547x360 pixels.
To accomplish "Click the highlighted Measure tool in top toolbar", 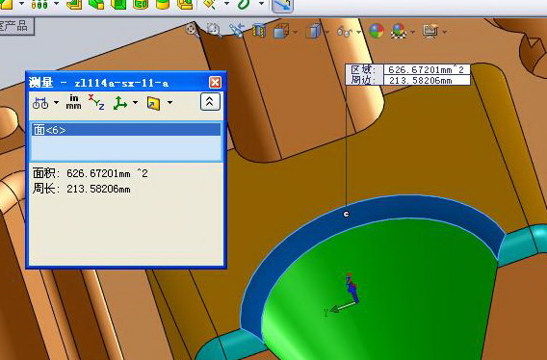I will [x=282, y=5].
